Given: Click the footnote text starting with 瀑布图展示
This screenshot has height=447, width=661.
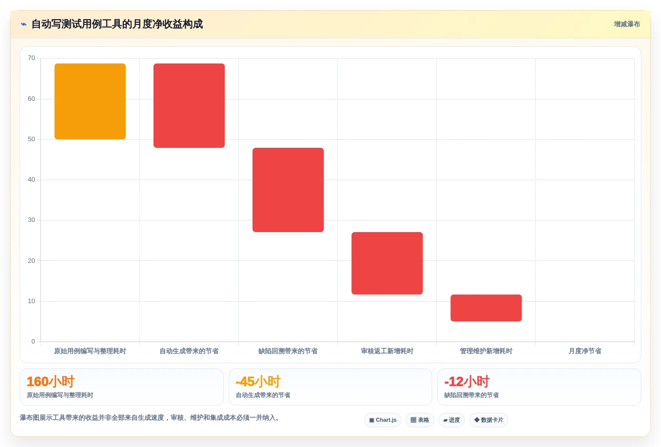Looking at the screenshot, I should pos(150,418).
